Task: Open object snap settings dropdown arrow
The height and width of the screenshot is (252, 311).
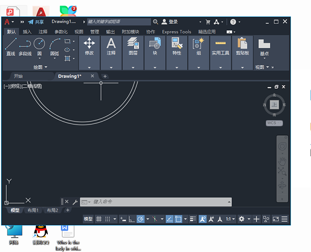Action: [185, 219]
